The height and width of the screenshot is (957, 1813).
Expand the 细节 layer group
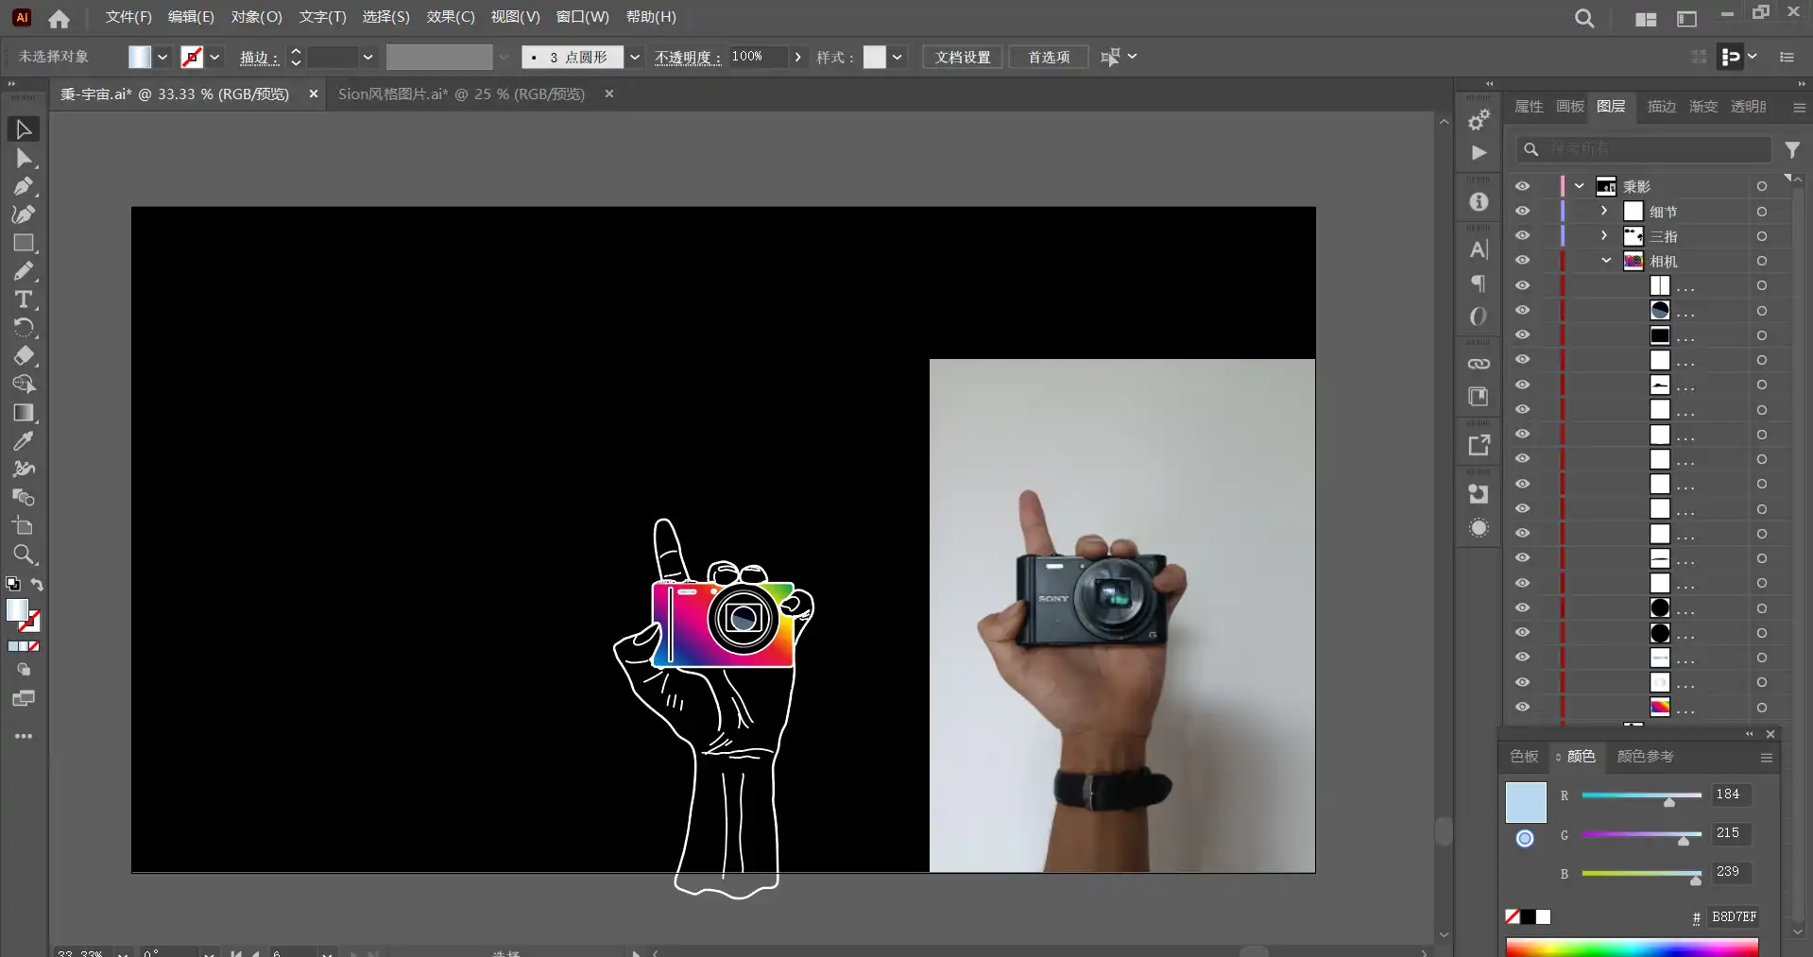tap(1603, 212)
